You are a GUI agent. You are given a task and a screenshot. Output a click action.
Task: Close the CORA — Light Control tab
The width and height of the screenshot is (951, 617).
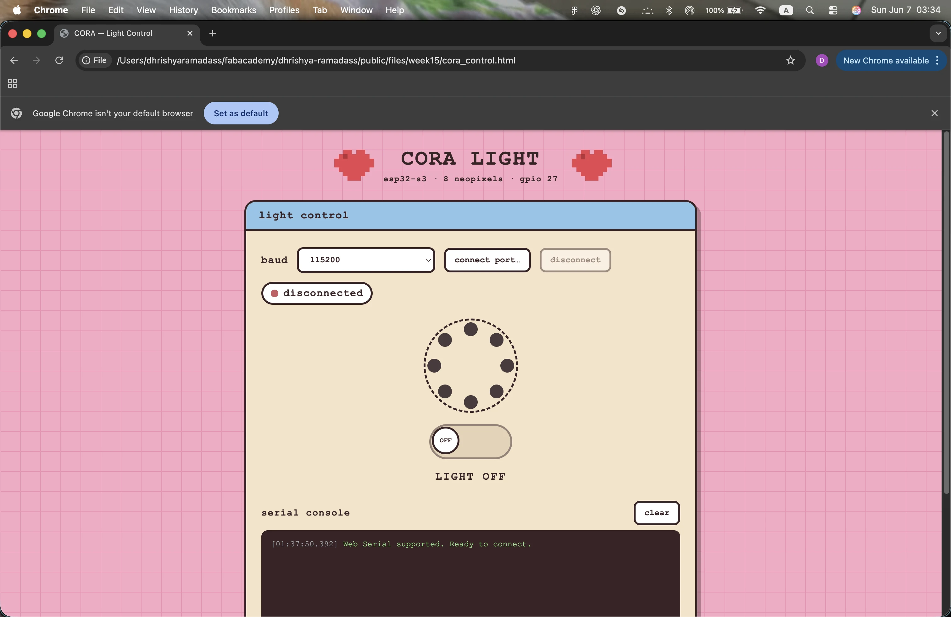tap(190, 34)
